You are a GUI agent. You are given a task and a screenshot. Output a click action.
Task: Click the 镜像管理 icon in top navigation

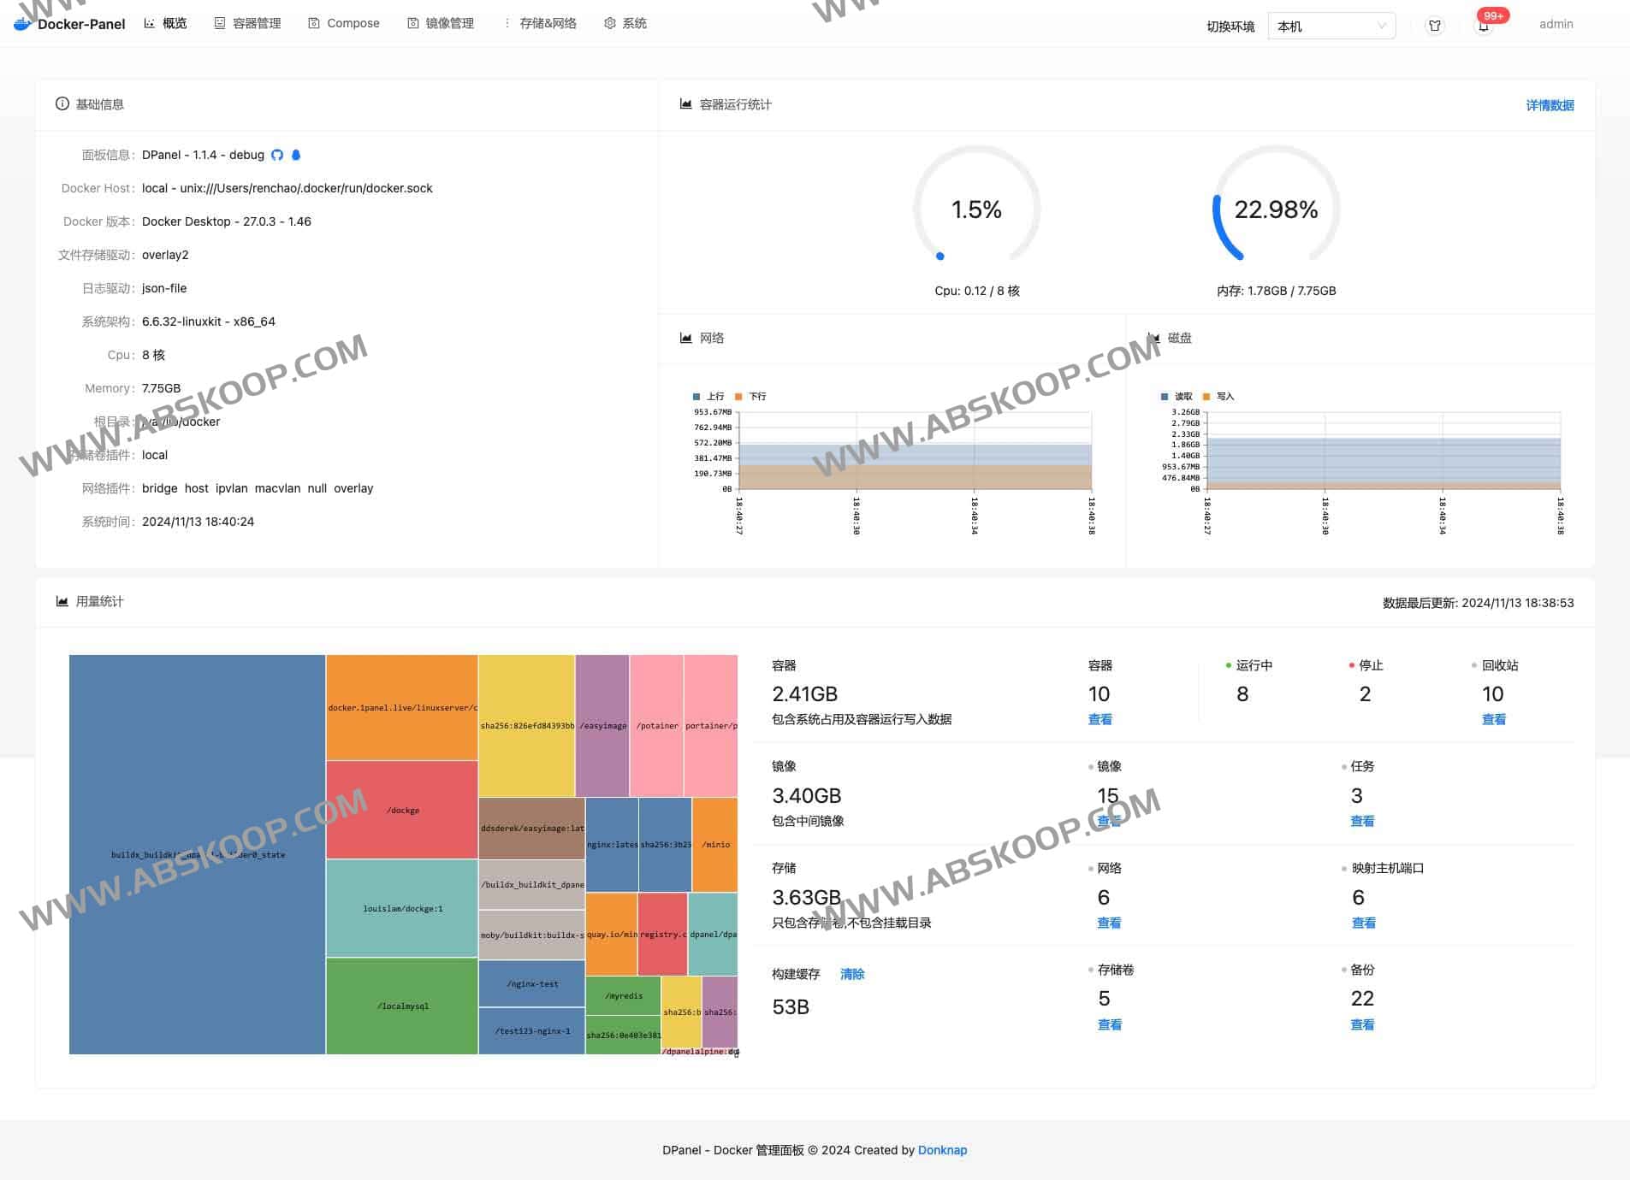(x=413, y=23)
